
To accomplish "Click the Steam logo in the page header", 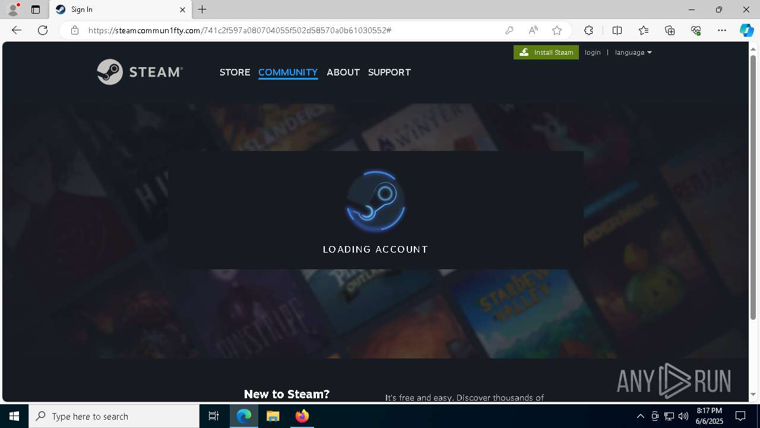I will coord(140,72).
